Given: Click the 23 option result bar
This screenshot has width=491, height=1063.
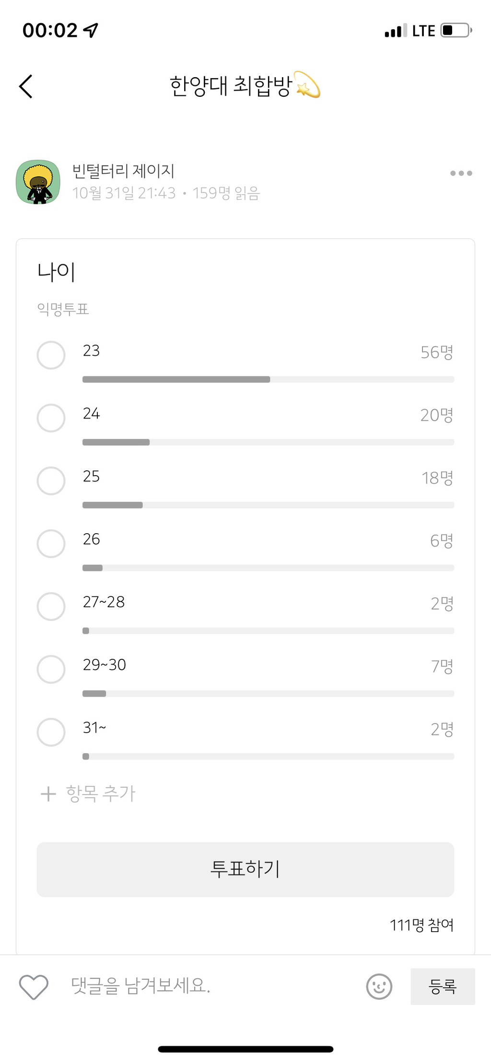Looking at the screenshot, I should pyautogui.click(x=268, y=379).
